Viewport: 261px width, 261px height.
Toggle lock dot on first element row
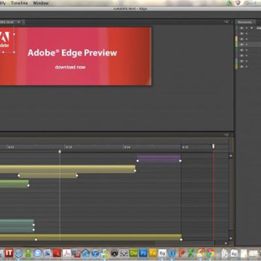pos(247,28)
